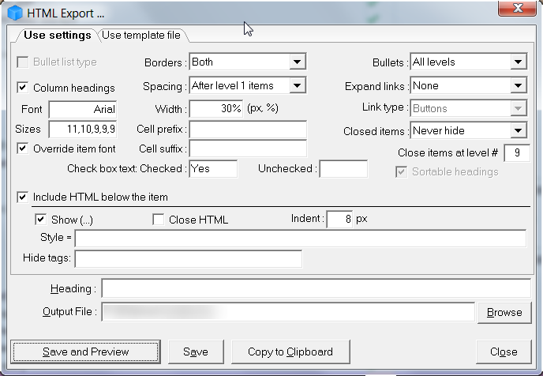Expand the Spacing dropdown list
This screenshot has width=543, height=376.
(297, 85)
